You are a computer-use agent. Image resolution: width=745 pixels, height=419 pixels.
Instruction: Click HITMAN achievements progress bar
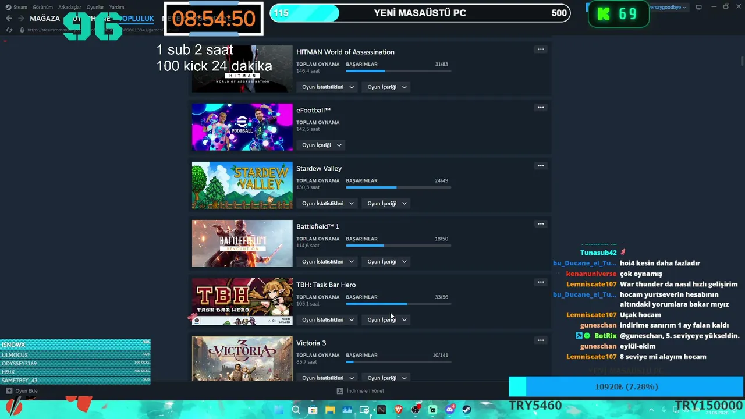[399, 71]
